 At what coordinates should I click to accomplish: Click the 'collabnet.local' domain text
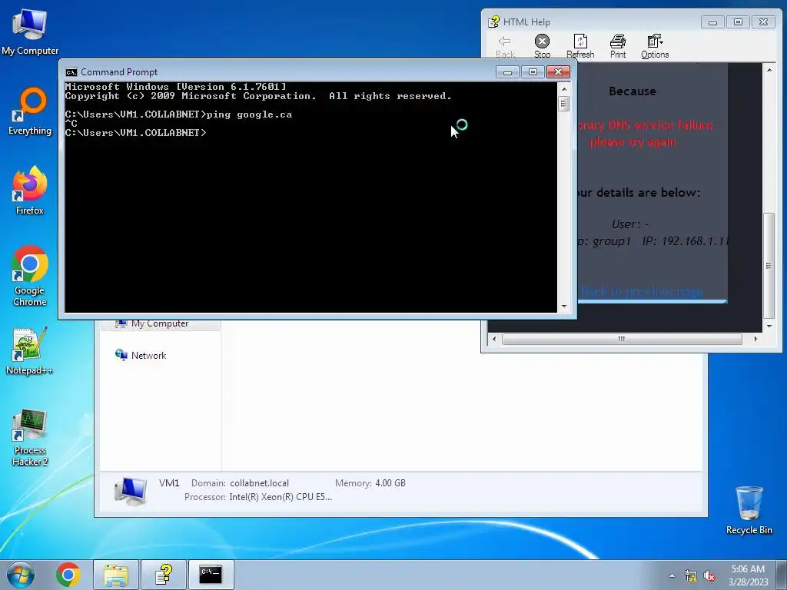click(x=260, y=483)
